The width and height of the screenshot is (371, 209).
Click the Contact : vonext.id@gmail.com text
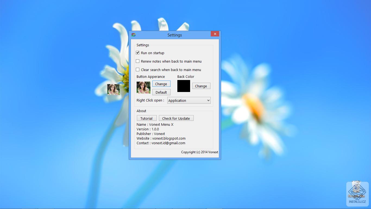[161, 143]
